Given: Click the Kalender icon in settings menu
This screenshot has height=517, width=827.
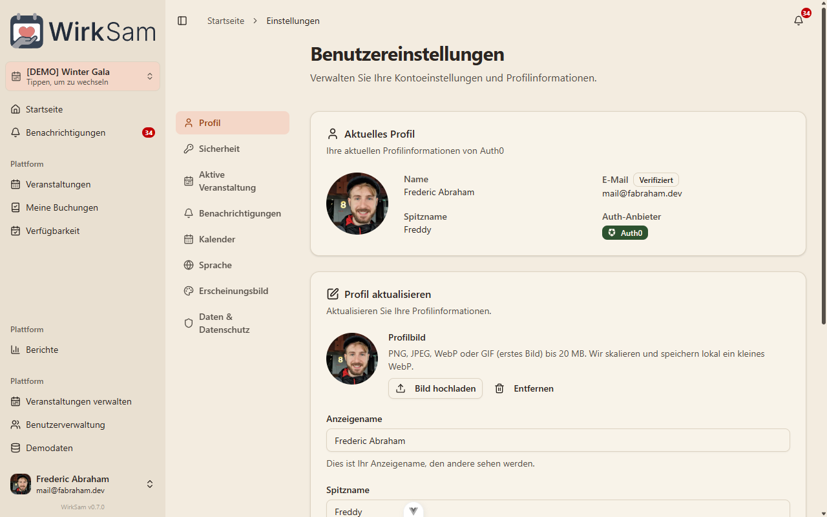Looking at the screenshot, I should (189, 239).
